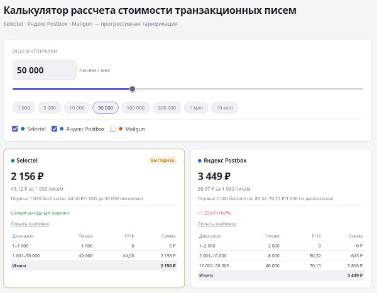Click the 43,12 ₽ за 1 000 писем text
Viewport: 377px width, 293px height.
(x=37, y=189)
